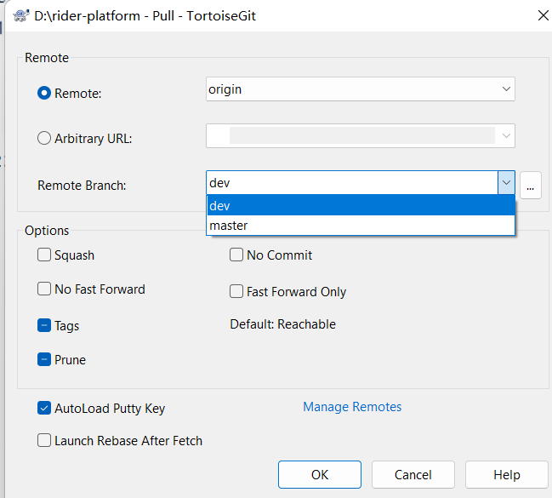Click the TortoiseGit turtle icon in title bar
552x498 pixels.
[x=21, y=16]
